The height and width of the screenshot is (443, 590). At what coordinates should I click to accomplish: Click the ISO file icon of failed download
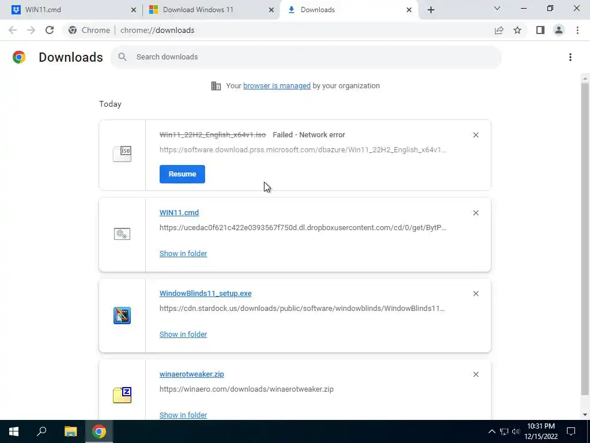coord(122,154)
